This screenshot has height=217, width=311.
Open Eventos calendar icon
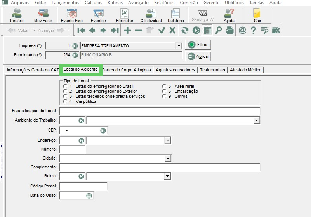coord(98,16)
